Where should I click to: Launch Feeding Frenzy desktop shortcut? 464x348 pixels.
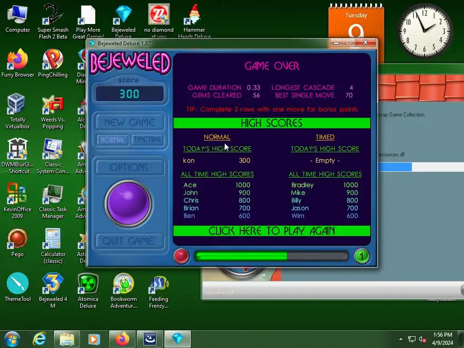click(159, 292)
